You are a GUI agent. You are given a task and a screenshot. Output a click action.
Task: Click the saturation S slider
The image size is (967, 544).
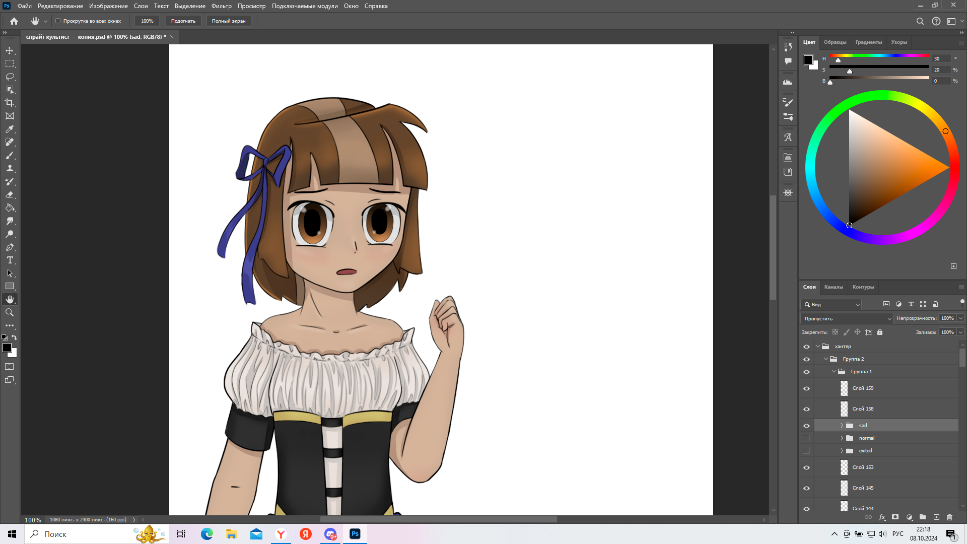(x=879, y=66)
